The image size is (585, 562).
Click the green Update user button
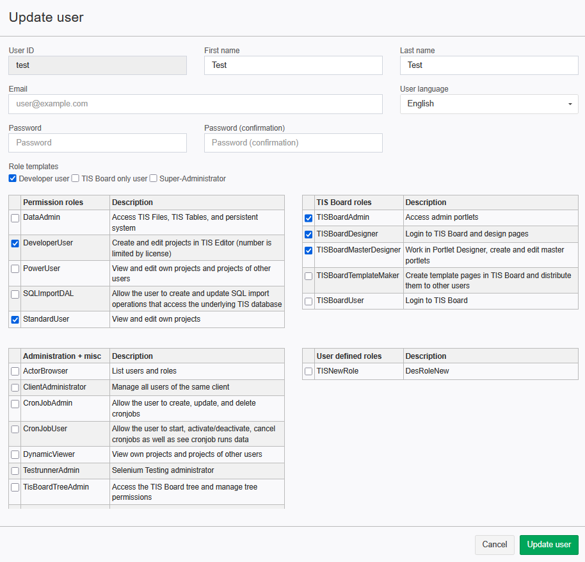[549, 545]
